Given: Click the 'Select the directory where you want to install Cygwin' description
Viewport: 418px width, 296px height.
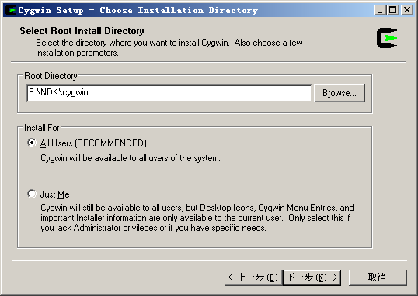Looking at the screenshot, I should (x=169, y=47).
